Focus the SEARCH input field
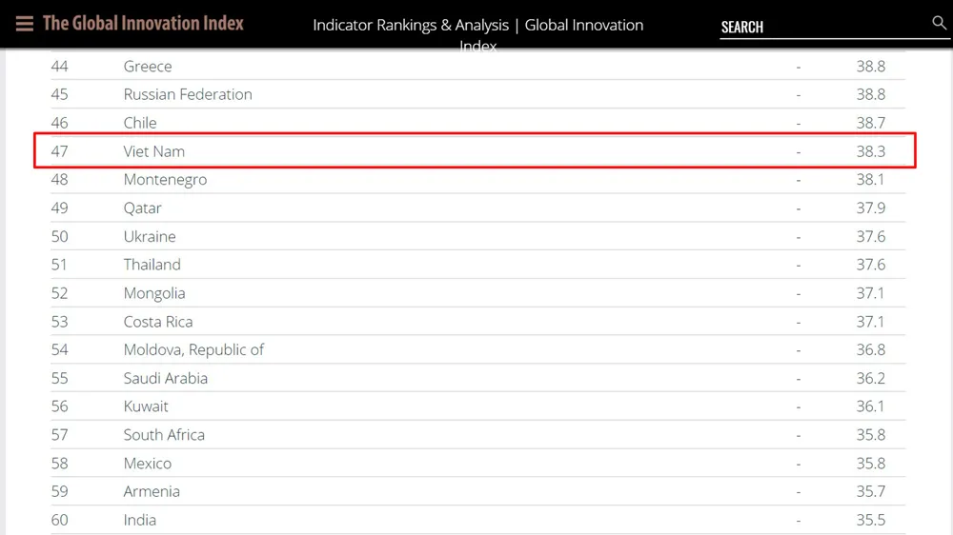953x535 pixels. click(820, 27)
